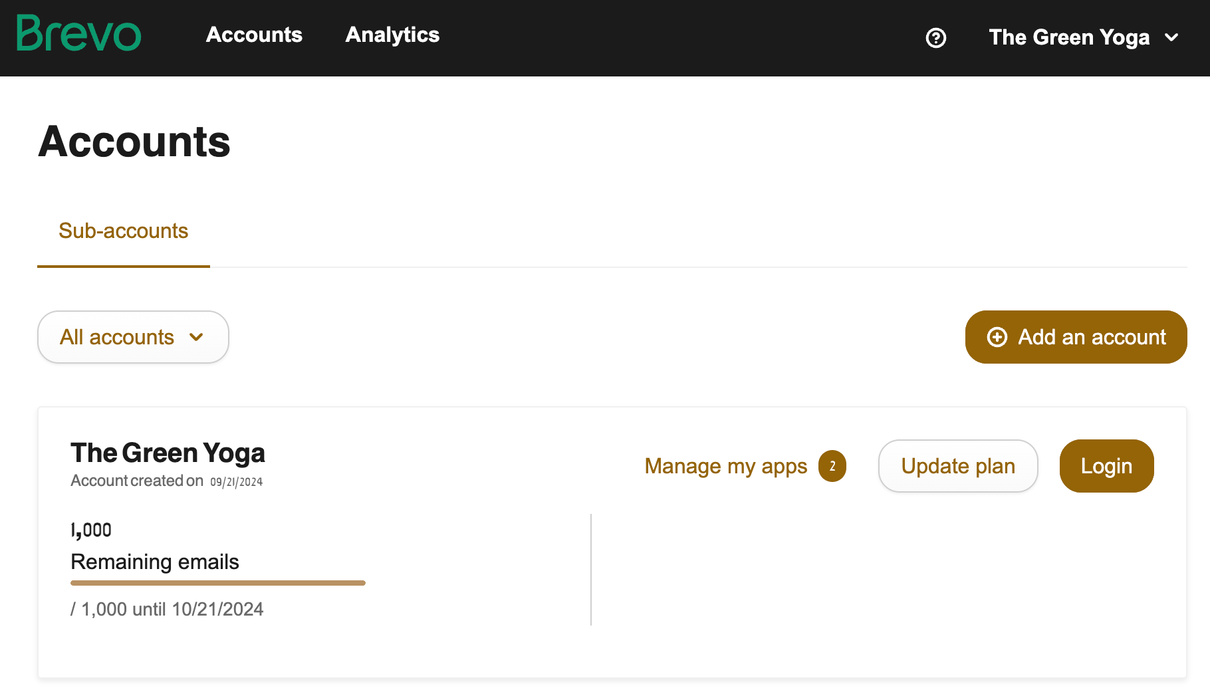This screenshot has height=698, width=1210.
Task: Select the Sub-accounts tab
Action: tap(124, 231)
